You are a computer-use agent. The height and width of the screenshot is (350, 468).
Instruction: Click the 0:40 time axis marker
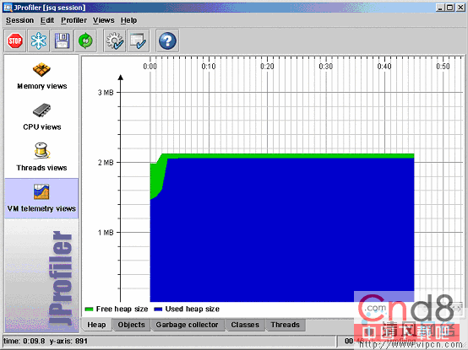384,66
